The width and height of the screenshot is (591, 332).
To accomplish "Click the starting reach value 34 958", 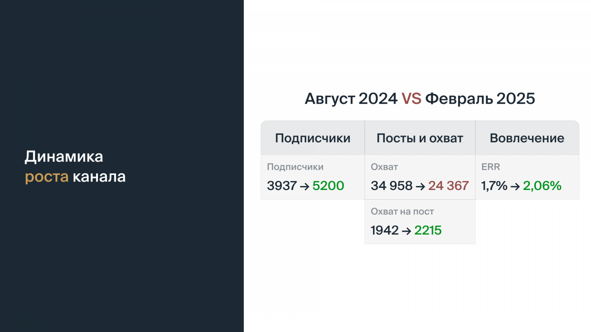I will [x=392, y=186].
